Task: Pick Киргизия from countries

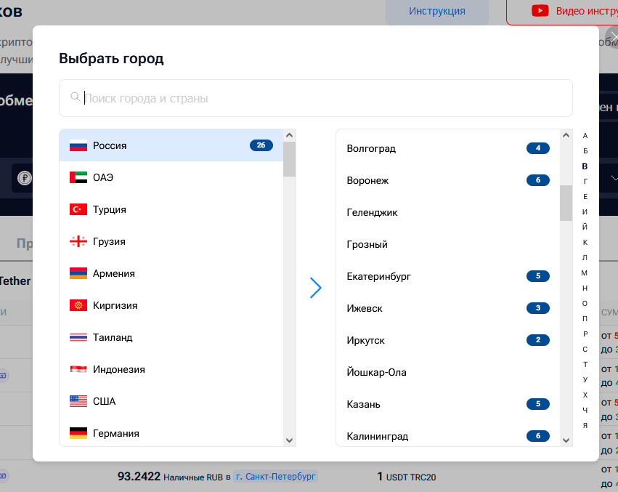Action: tap(171, 305)
